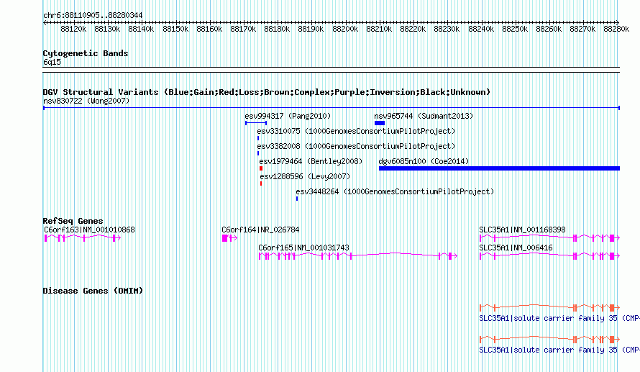Click the Disease Genes (OMIM) track title
Image resolution: width=640 pixels, height=372 pixels.
click(93, 291)
